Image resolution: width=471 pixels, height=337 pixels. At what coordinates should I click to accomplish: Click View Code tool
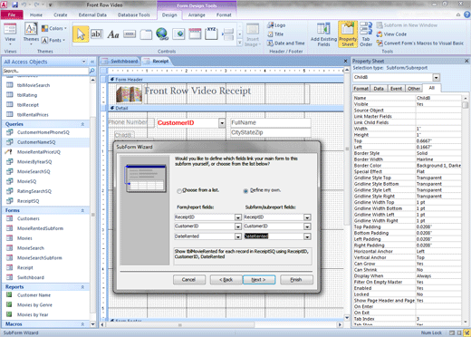(391, 34)
